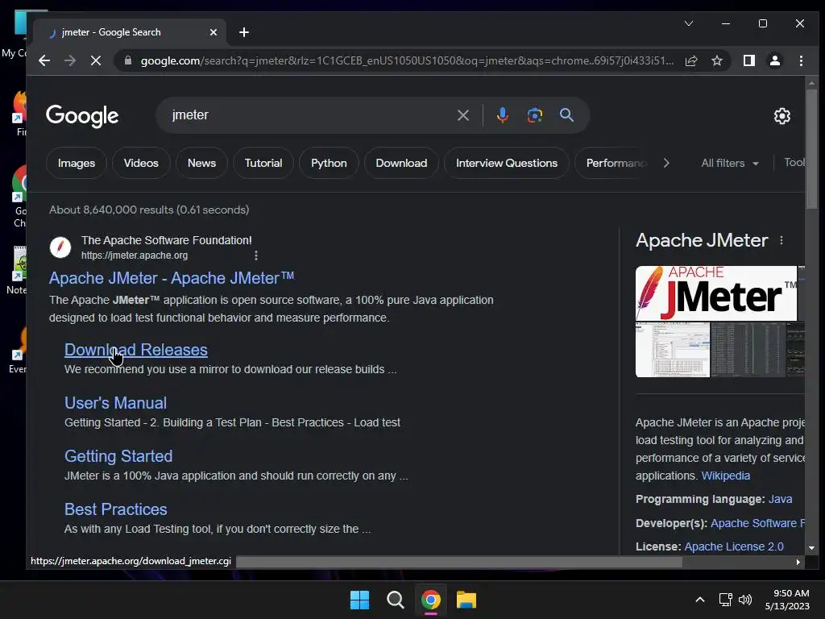The height and width of the screenshot is (619, 825).
Task: Search by image with the Google Lens icon
Action: 535,115
